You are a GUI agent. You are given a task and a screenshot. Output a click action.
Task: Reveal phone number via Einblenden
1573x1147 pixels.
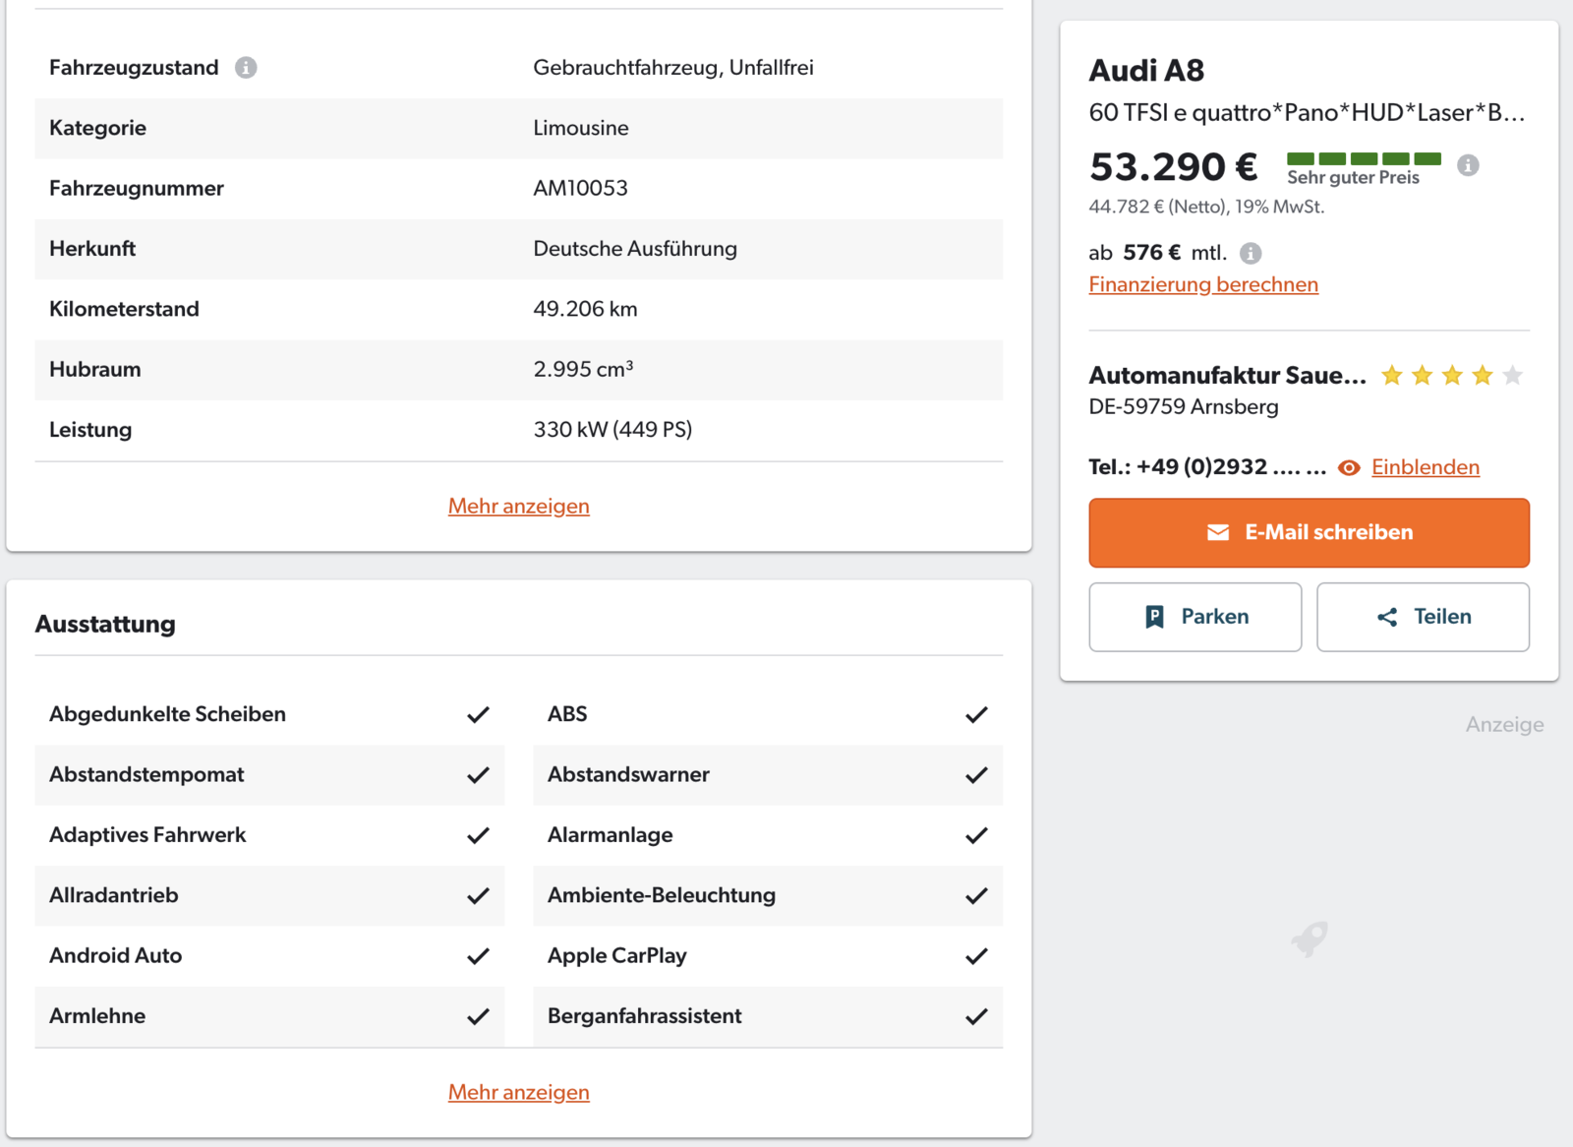click(1426, 467)
